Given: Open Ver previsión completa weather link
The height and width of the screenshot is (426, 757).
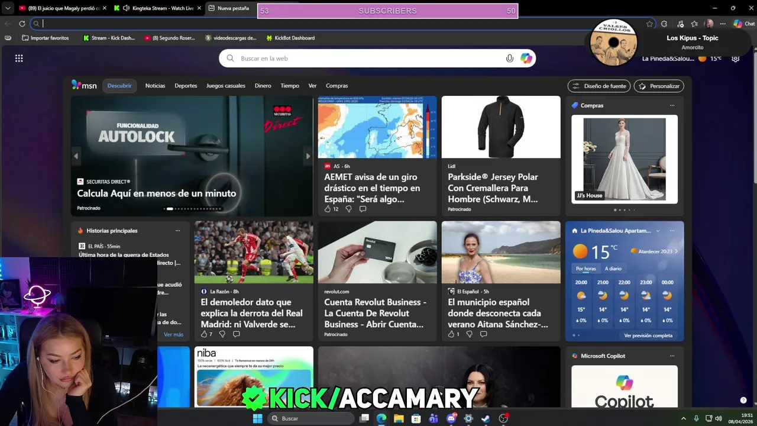Looking at the screenshot, I should (x=648, y=335).
